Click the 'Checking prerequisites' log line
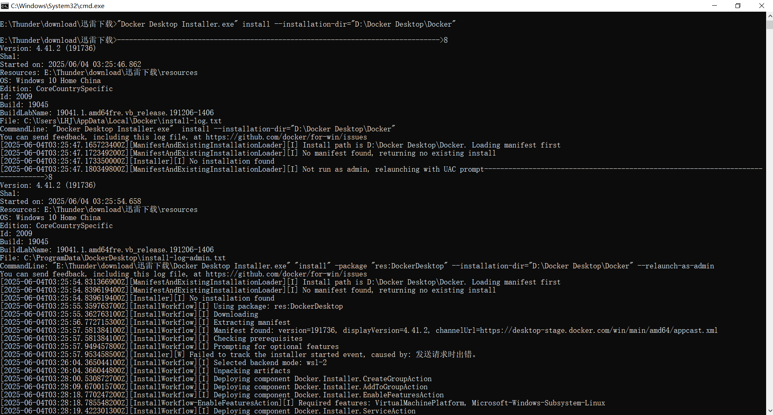The image size is (773, 415). coord(151,338)
